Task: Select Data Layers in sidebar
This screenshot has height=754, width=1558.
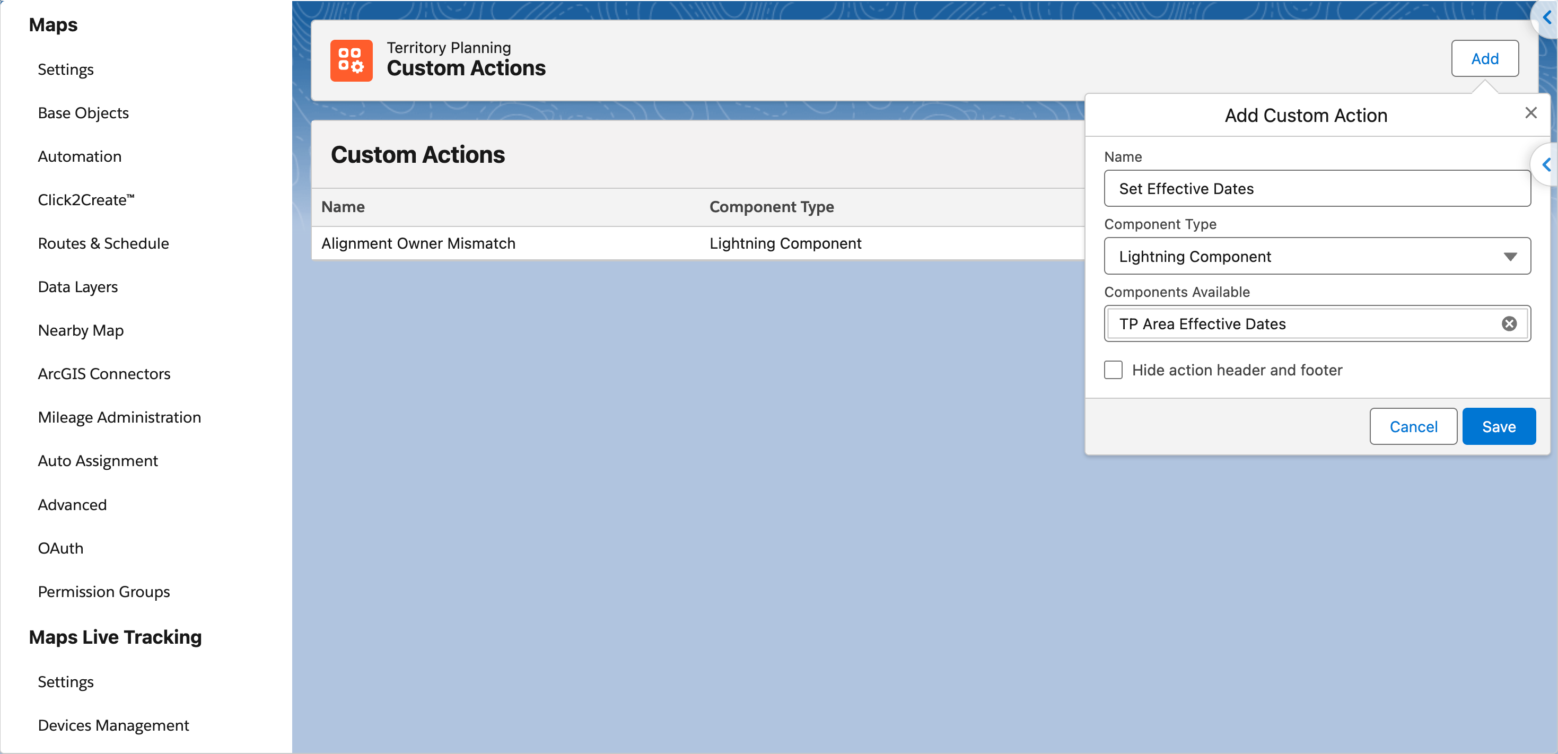Action: (x=78, y=287)
